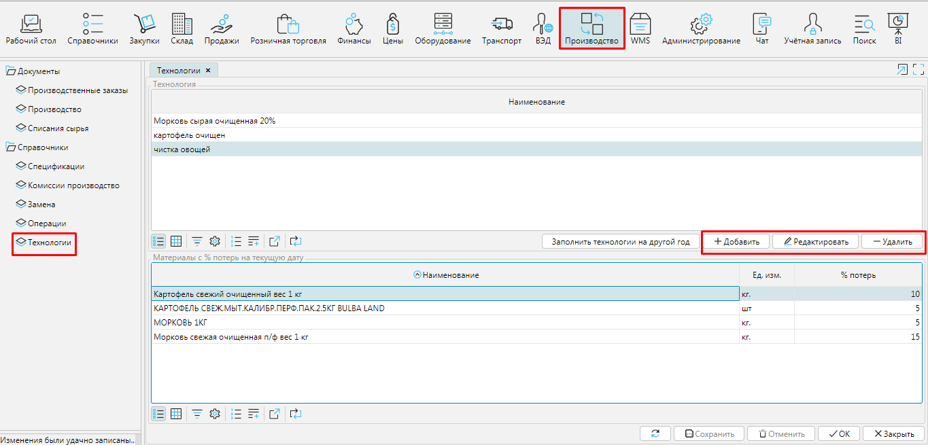Switch the Технология list to grid view
This screenshot has width=928, height=445.
coord(175,241)
